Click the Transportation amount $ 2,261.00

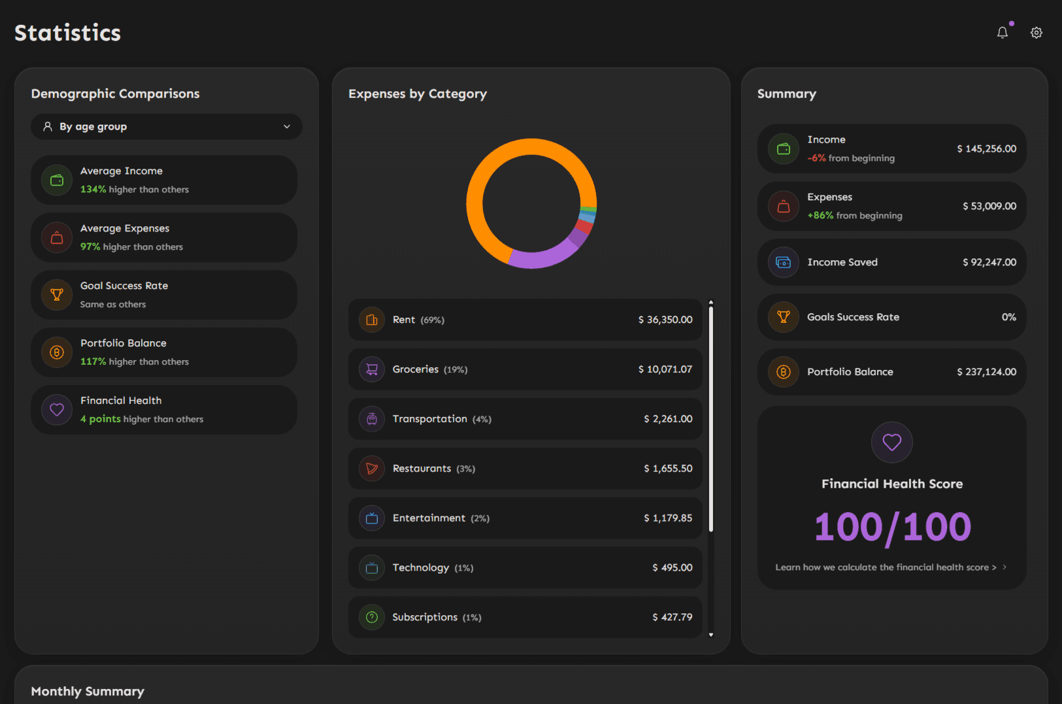coord(668,420)
